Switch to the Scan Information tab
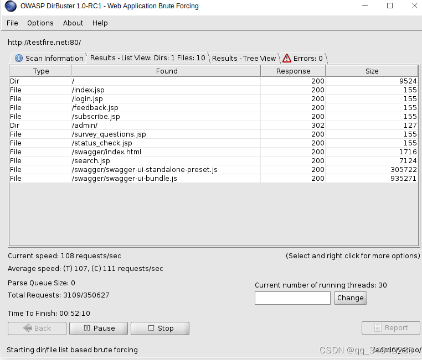The width and height of the screenshot is (422, 360). (49, 58)
